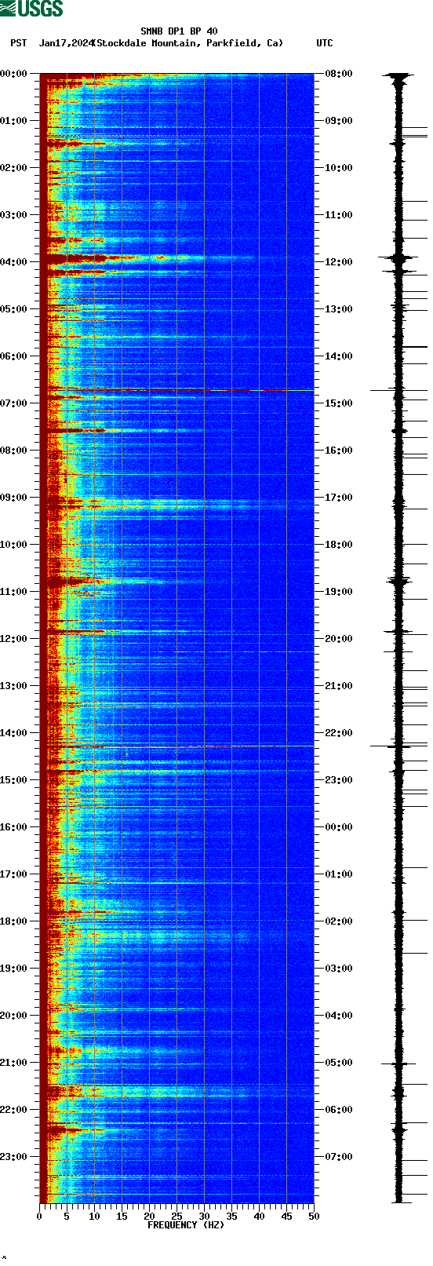Click the 23:00 PST time label
Image resolution: width=433 pixels, height=1266 pixels.
tap(14, 1157)
